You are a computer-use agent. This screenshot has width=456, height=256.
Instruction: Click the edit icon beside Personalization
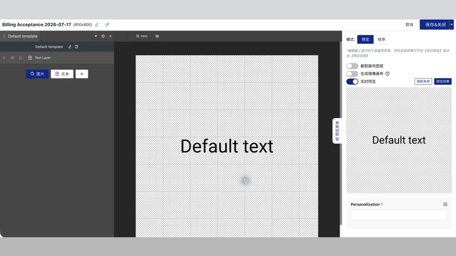click(x=445, y=204)
